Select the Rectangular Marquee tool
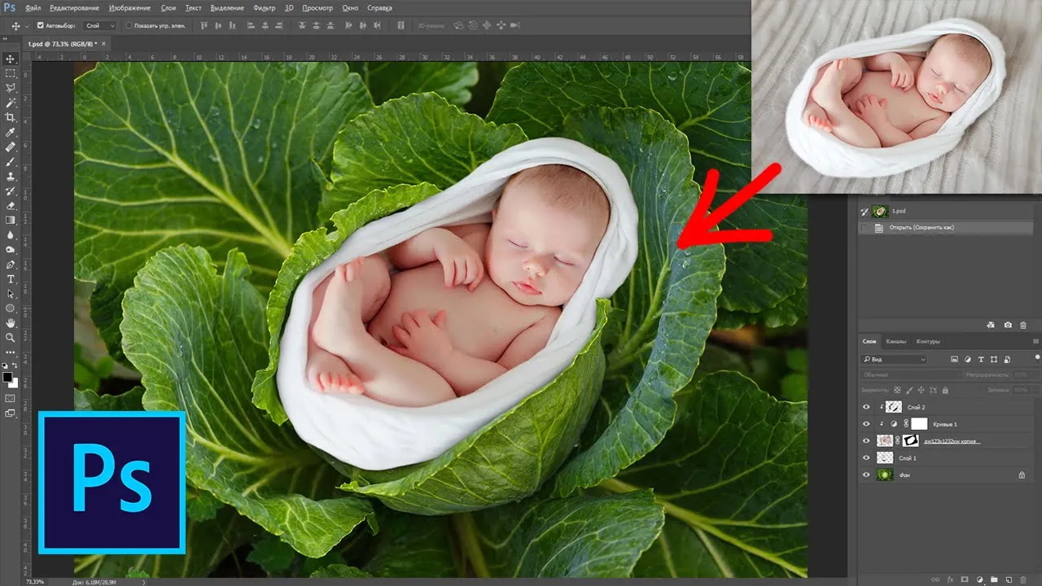The image size is (1042, 586). 11,73
